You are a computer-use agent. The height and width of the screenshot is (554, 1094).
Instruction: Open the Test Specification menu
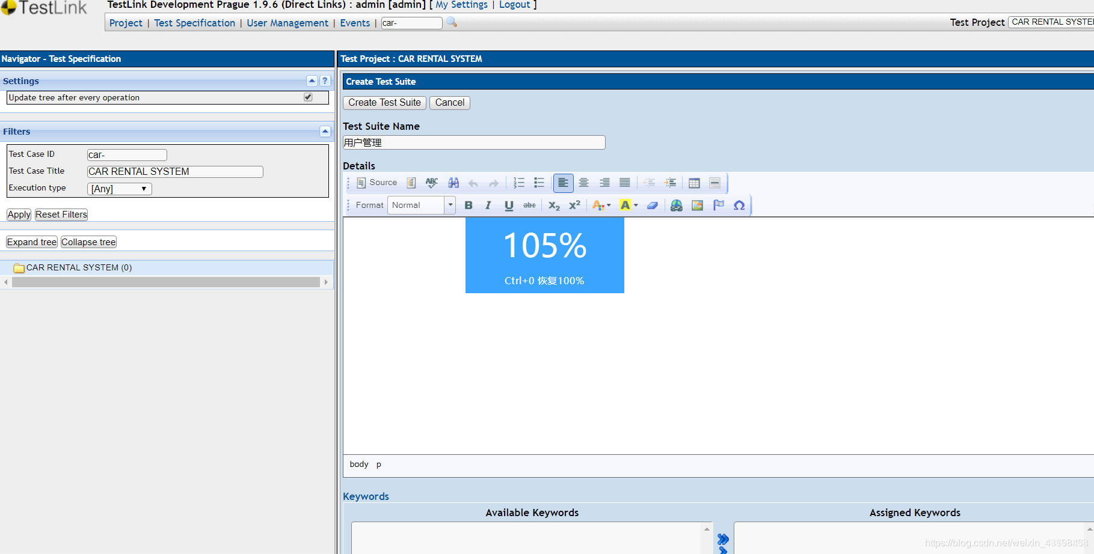point(195,23)
